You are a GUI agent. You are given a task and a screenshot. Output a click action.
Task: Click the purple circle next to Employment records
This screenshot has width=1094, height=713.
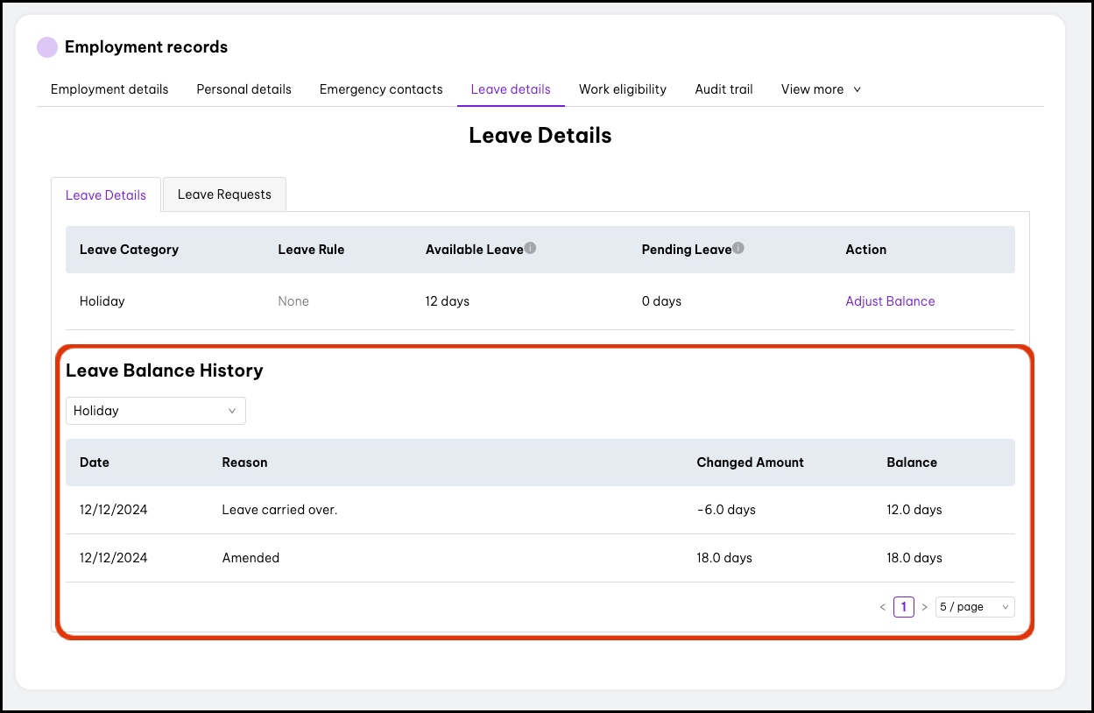coord(47,47)
